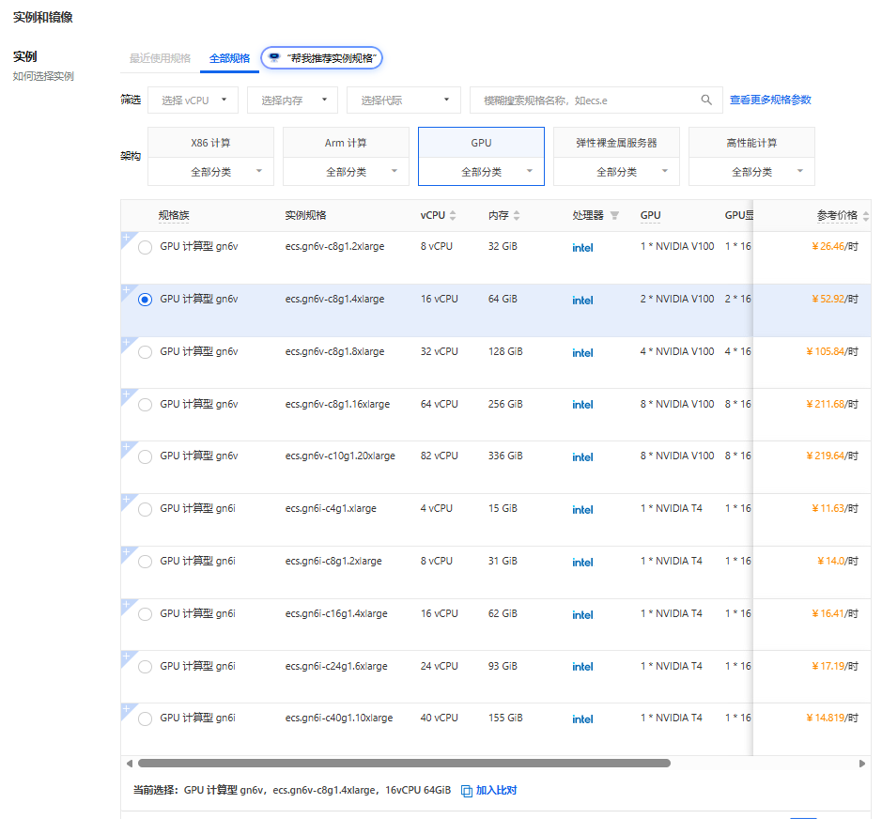Select the X86 计算 architecture tab
The width and height of the screenshot is (882, 819).
210,143
